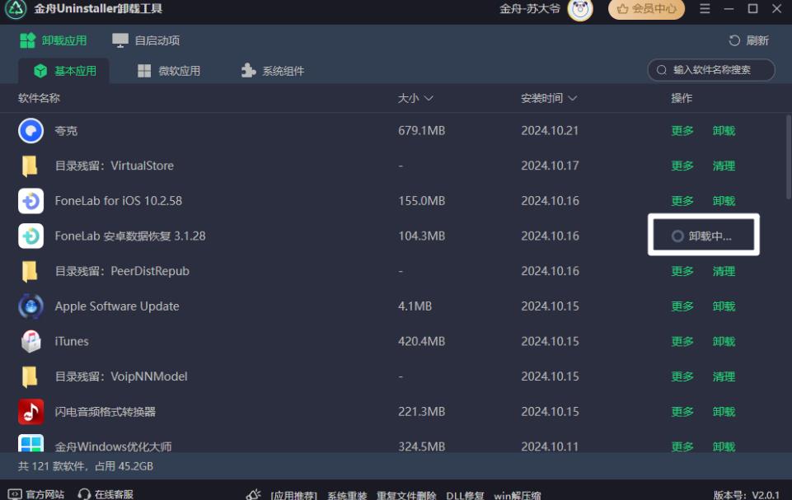Viewport: 792px width, 500px height.
Task: Open 在线客服 support link
Action: pyautogui.click(x=105, y=494)
